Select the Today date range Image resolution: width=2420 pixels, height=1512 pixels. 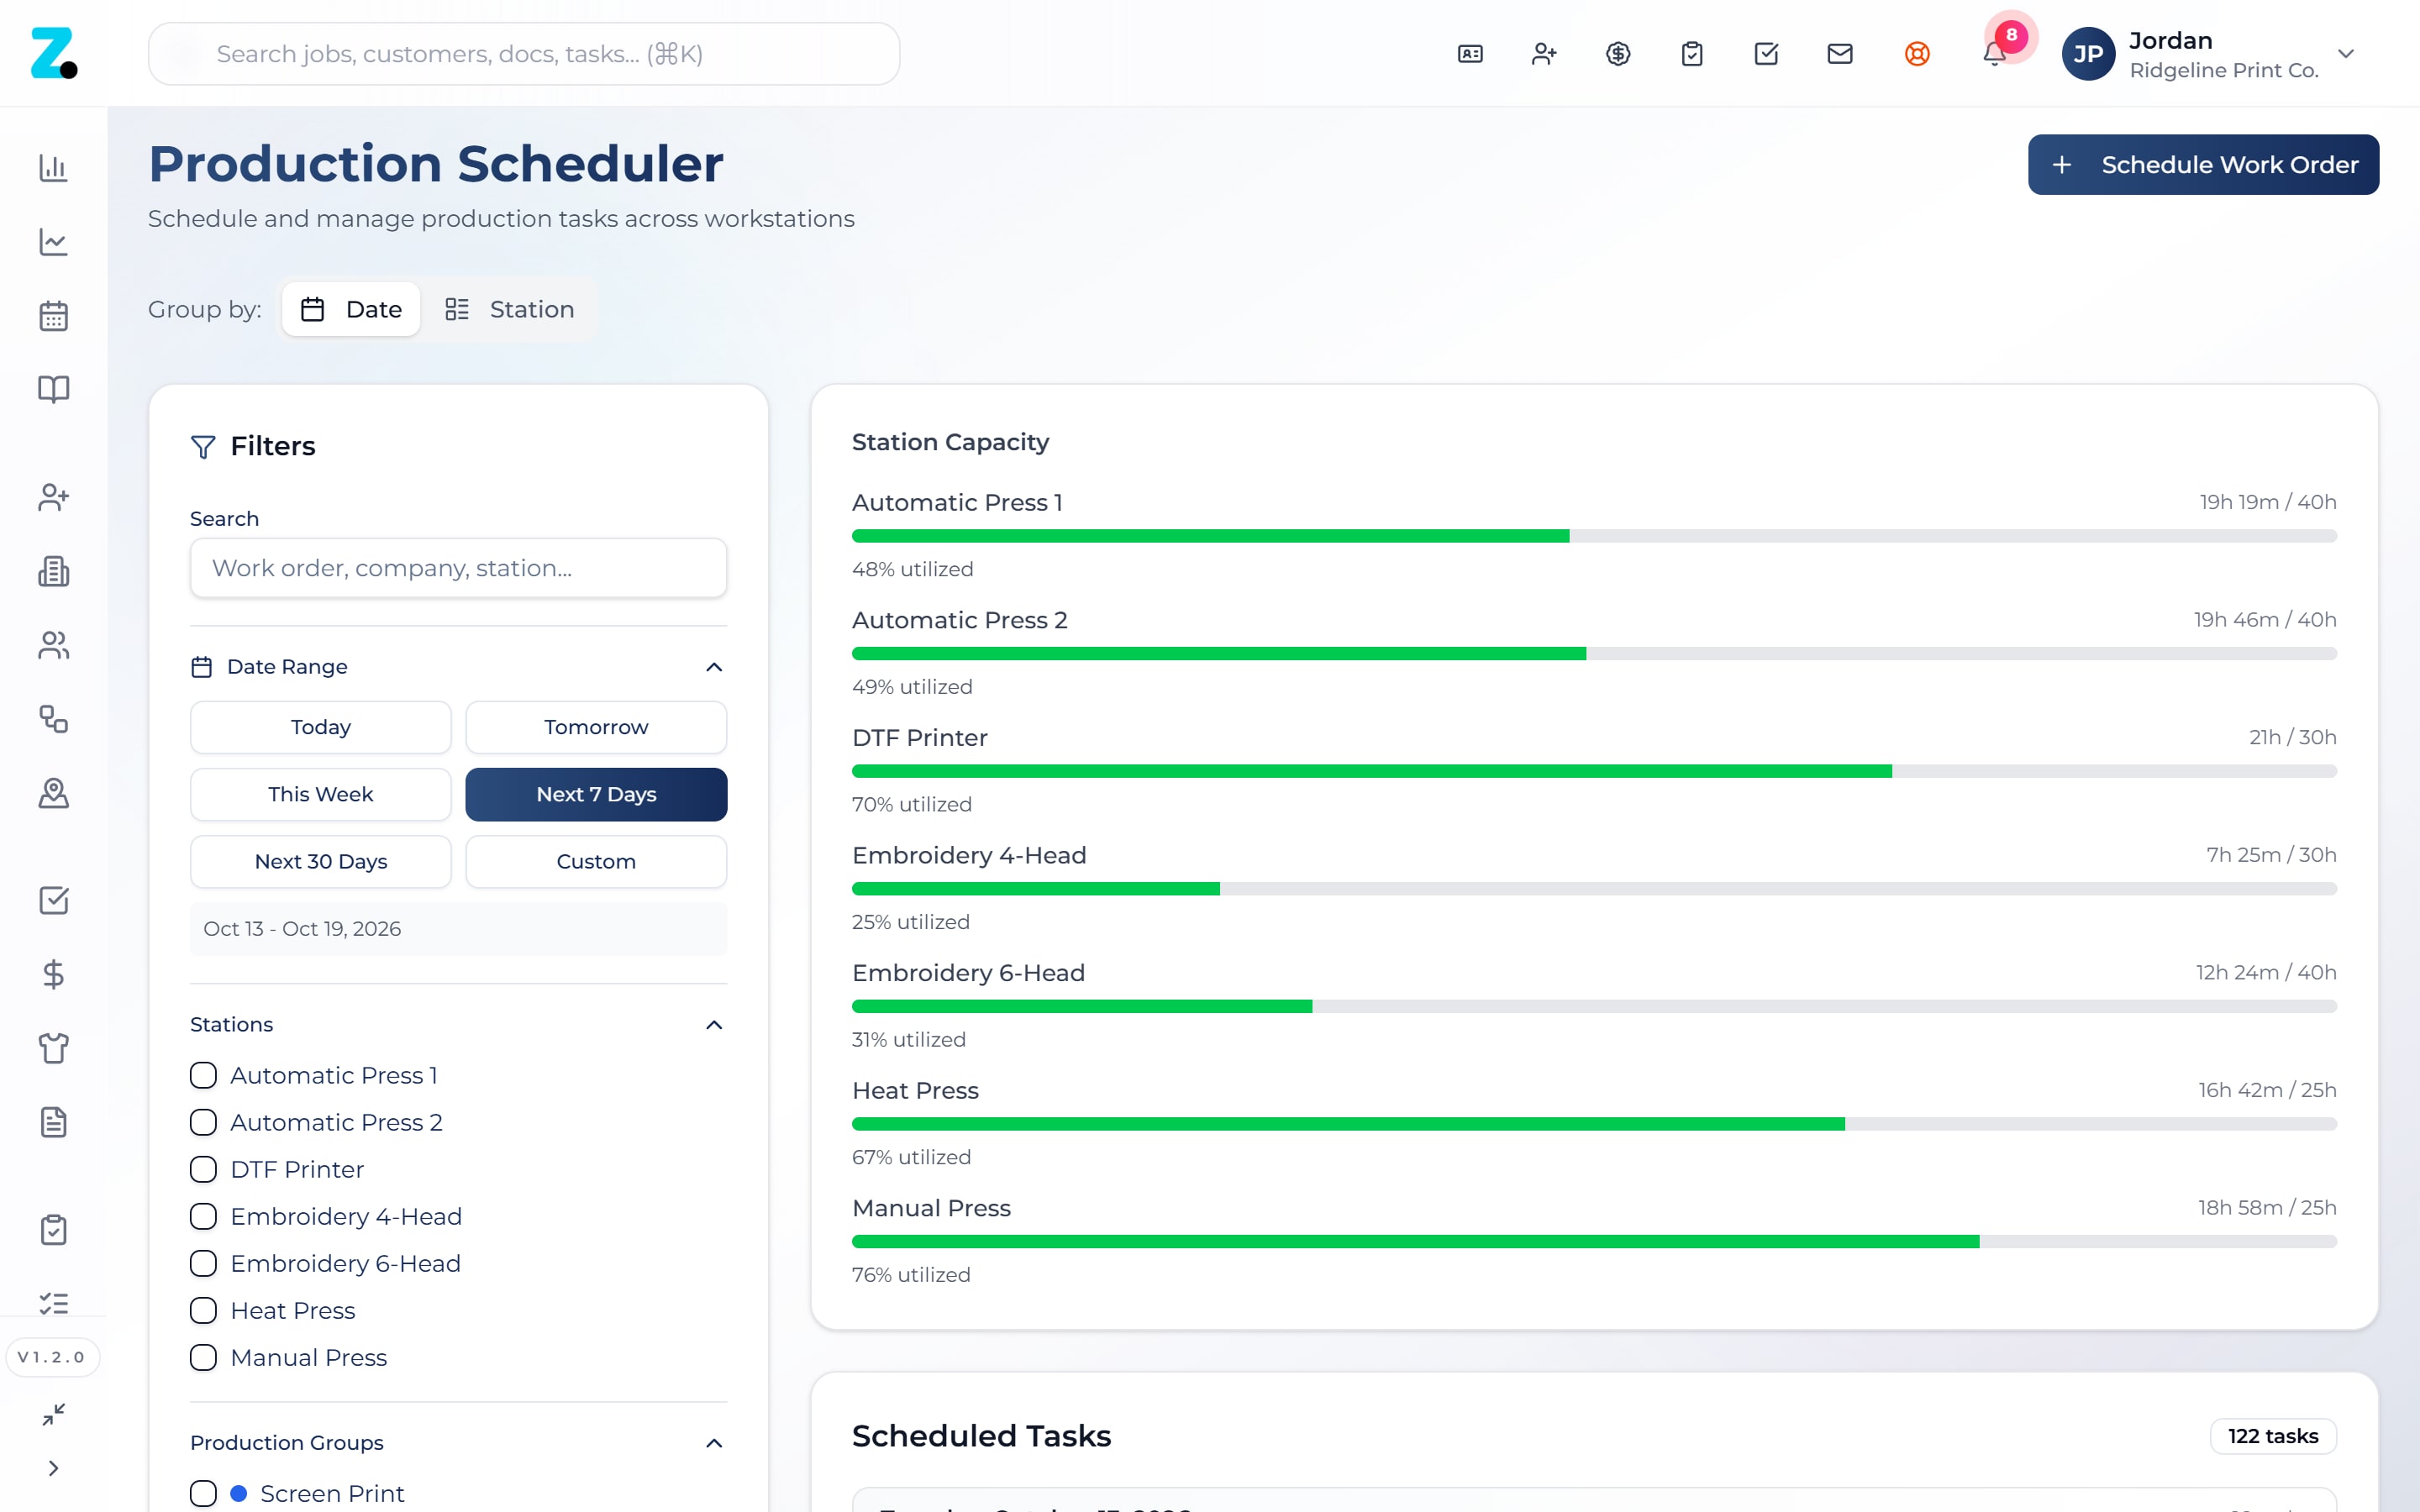point(320,727)
